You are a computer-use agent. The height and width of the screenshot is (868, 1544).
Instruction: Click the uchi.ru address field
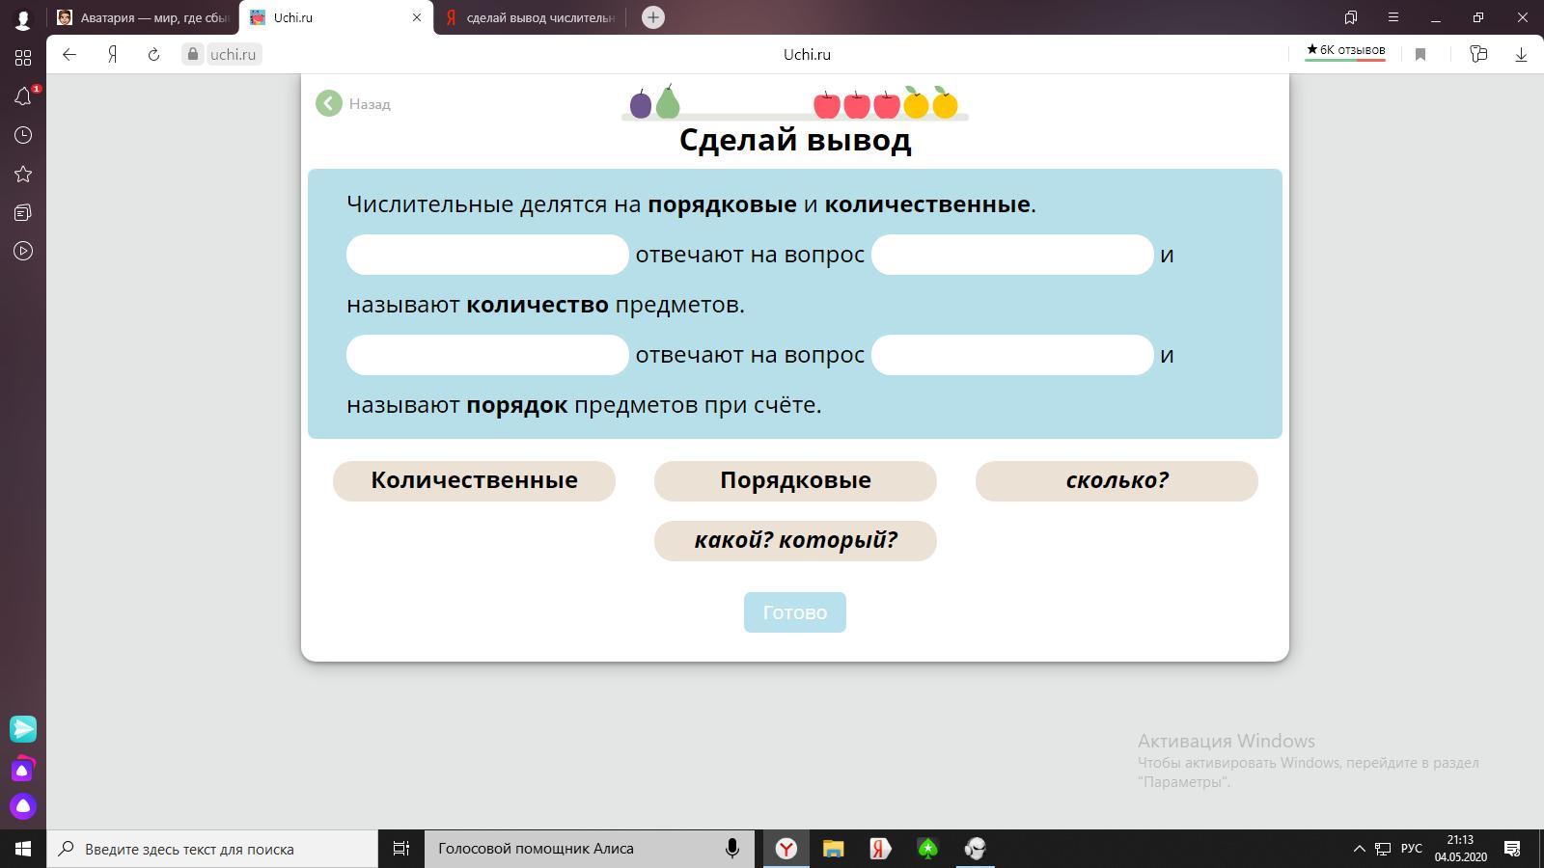point(234,54)
